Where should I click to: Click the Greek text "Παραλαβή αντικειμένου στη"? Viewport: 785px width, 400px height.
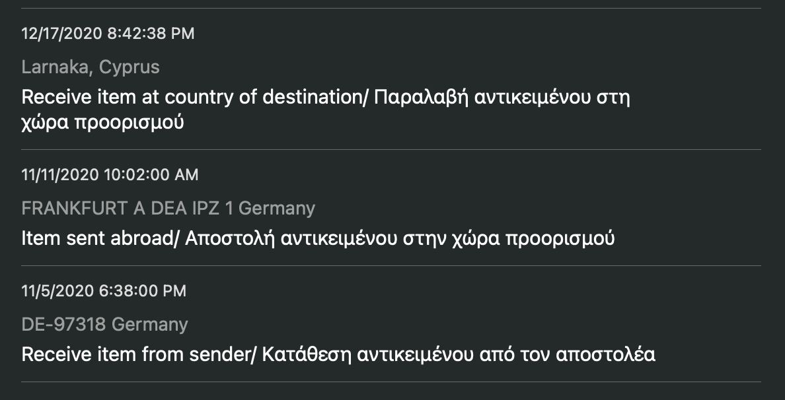click(502, 97)
